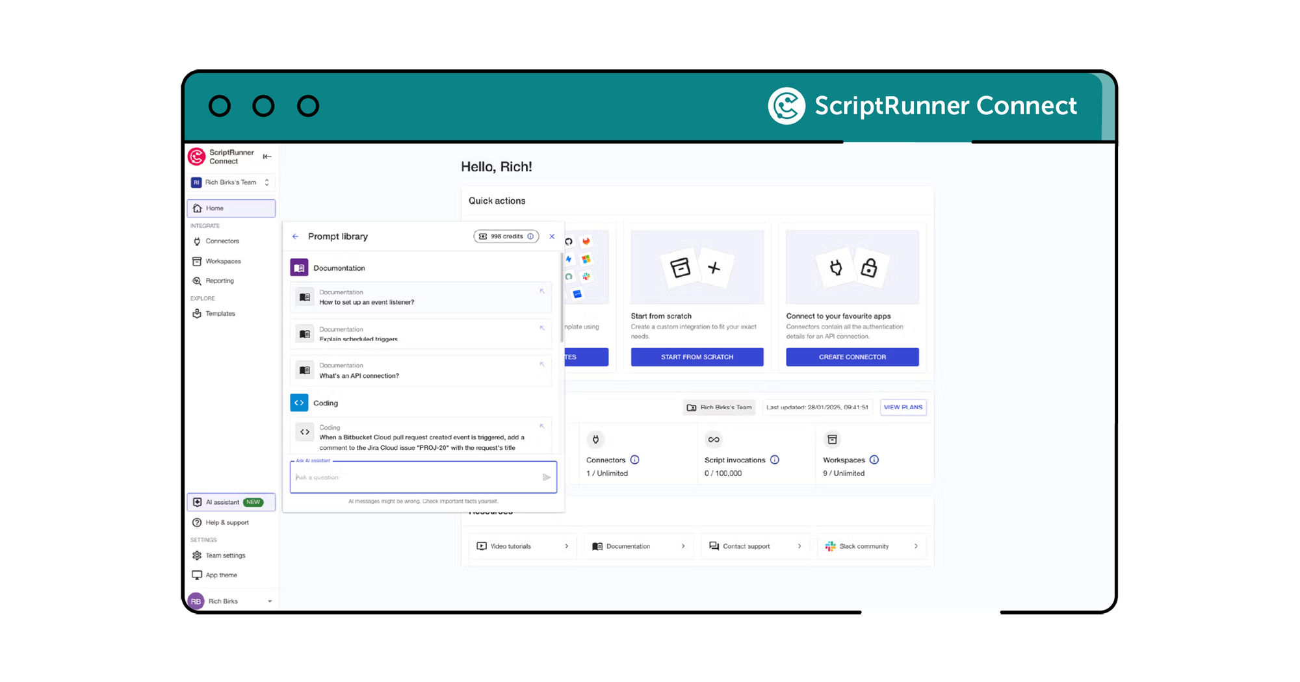Show info for Workspaces usage
Viewport: 1300px width, 682px height.
pyautogui.click(x=874, y=460)
